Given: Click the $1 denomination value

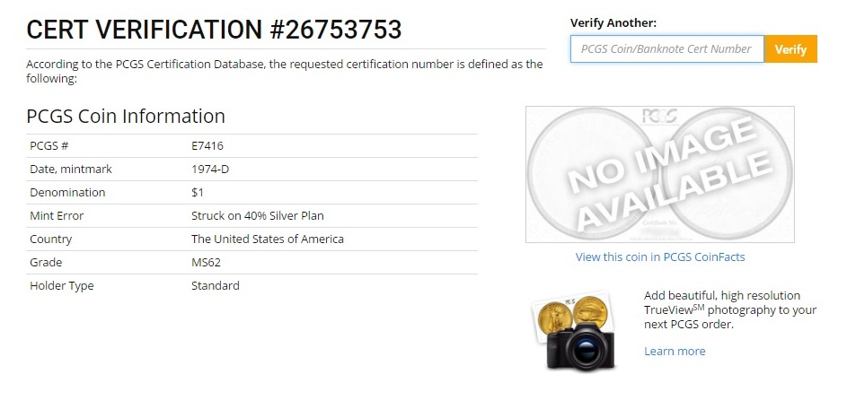Looking at the screenshot, I should point(198,193).
